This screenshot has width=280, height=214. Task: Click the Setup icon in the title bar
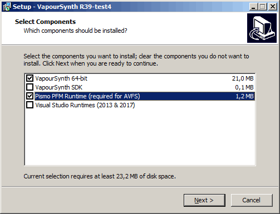[7, 7]
